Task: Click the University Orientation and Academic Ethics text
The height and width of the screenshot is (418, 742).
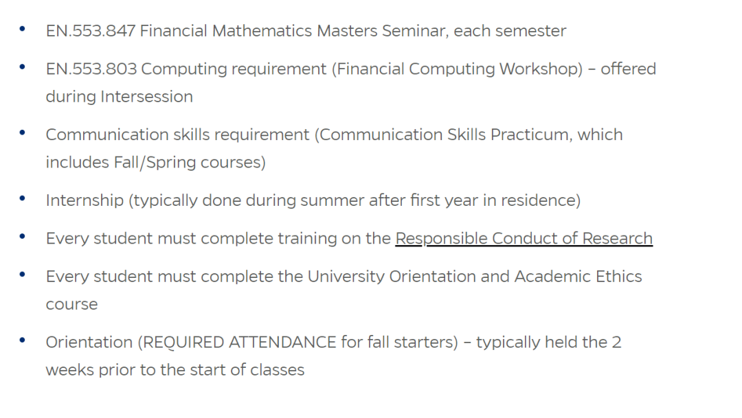Action: tap(475, 277)
